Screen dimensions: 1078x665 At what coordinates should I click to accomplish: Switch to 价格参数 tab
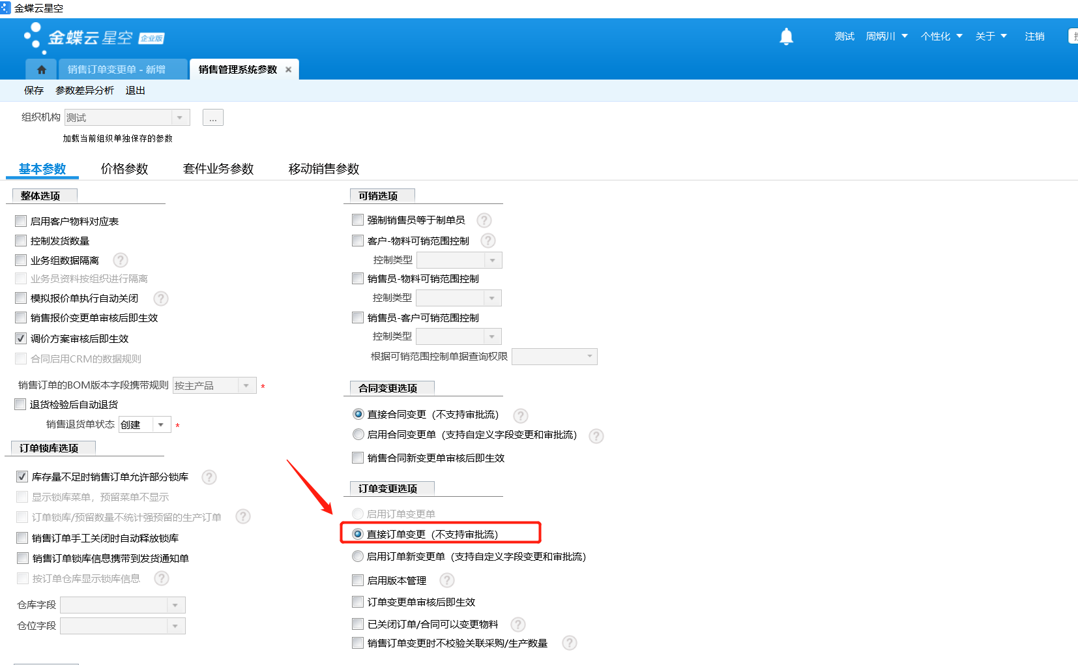[x=124, y=169]
